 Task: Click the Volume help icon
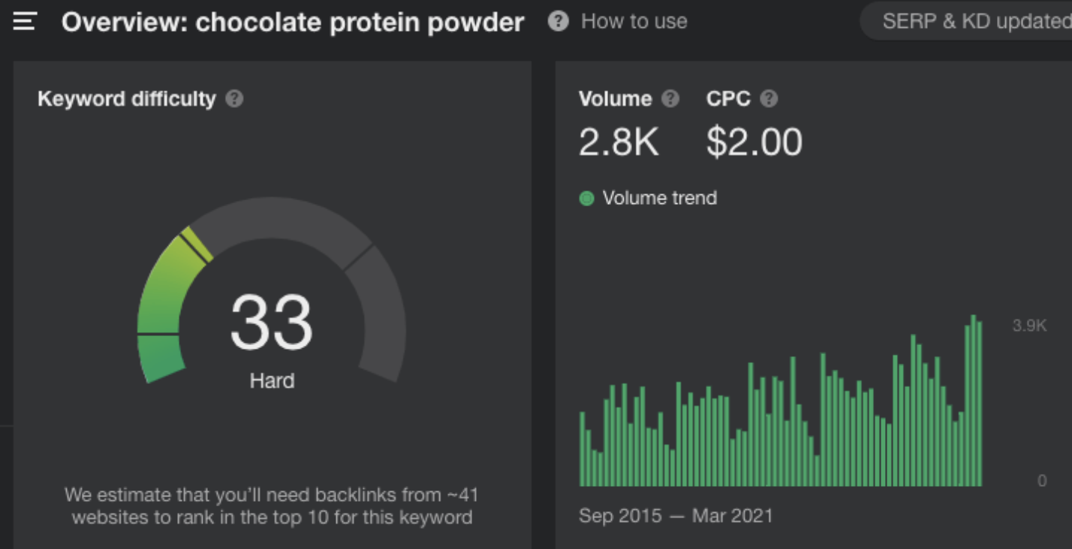[671, 99]
